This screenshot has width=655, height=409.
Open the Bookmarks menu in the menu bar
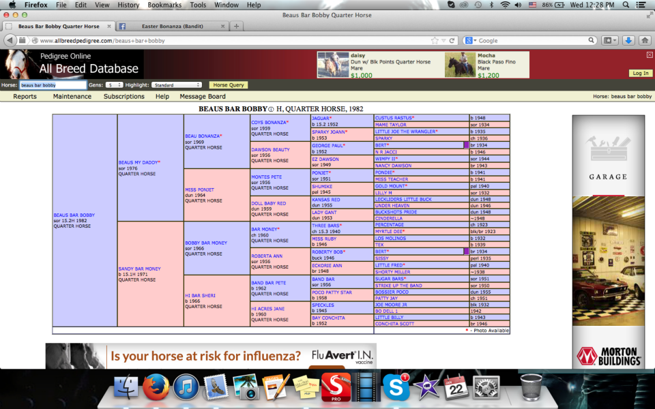164,5
